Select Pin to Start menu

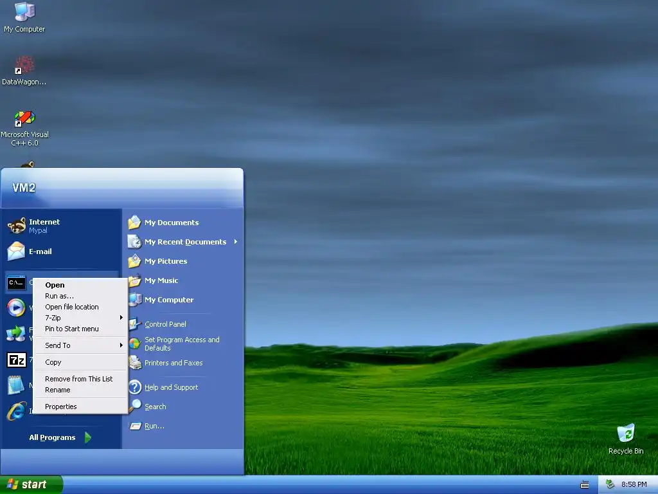pos(80,329)
